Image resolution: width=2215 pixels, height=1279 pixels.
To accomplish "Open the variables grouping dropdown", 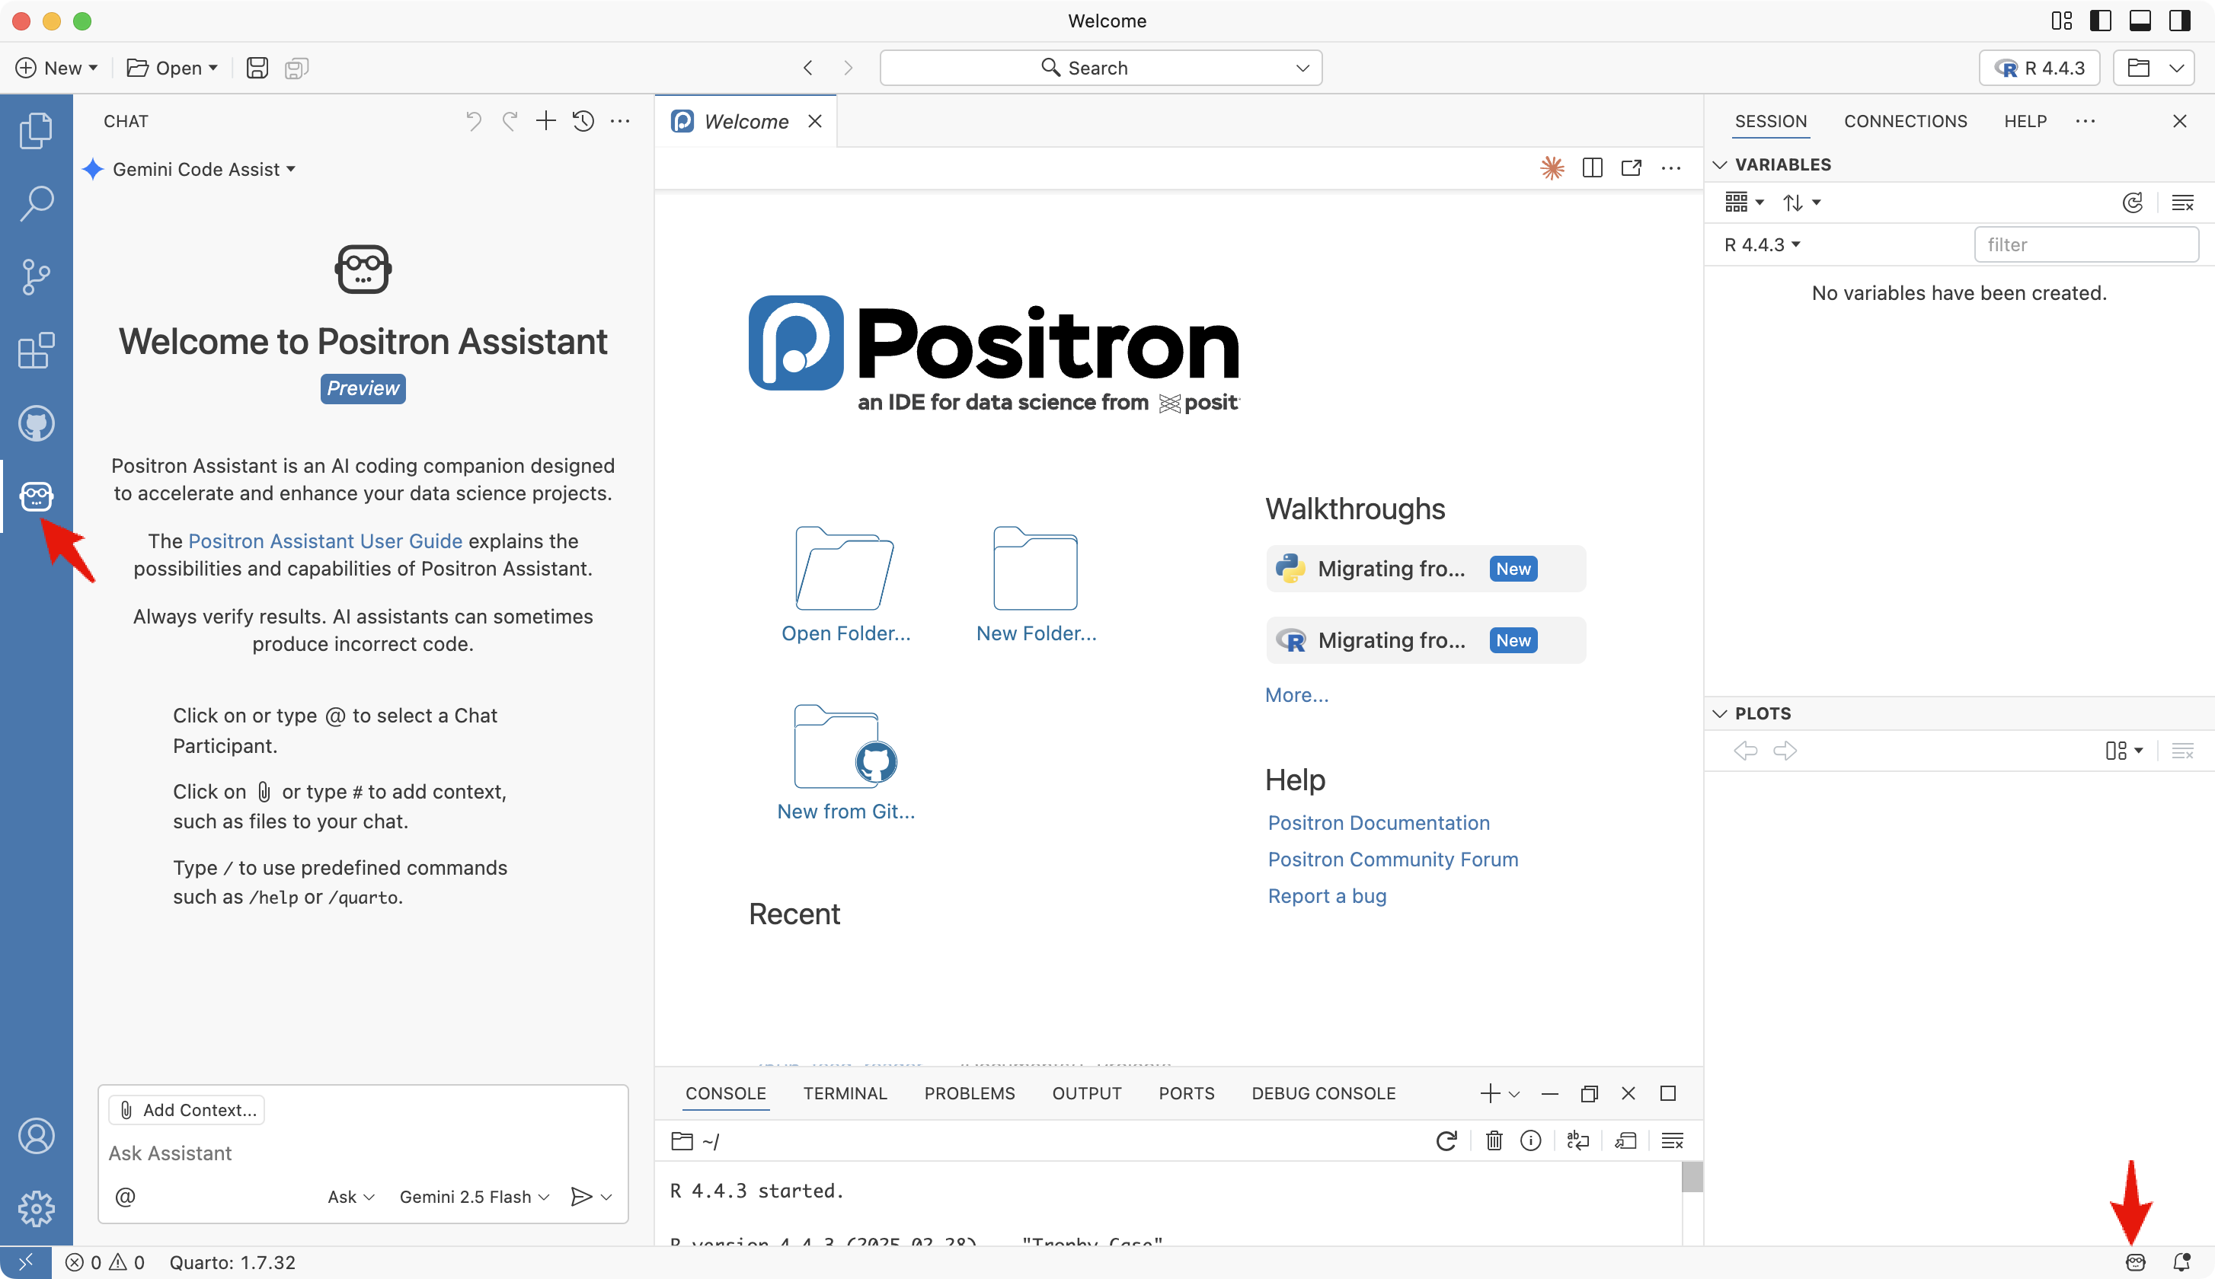I will (1744, 203).
